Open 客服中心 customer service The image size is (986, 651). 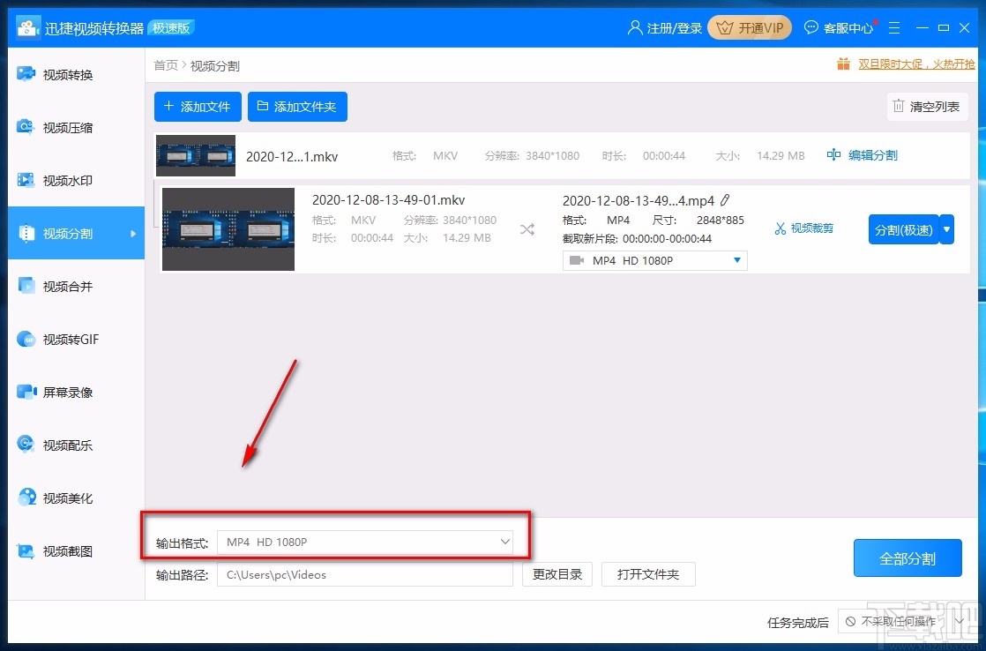pos(839,27)
